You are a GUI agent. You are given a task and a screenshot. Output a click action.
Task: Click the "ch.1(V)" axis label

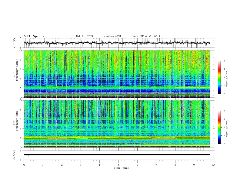15,43
